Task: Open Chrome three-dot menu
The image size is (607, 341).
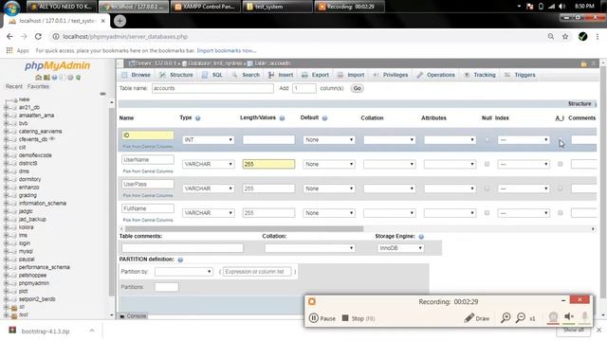Action: [x=598, y=36]
